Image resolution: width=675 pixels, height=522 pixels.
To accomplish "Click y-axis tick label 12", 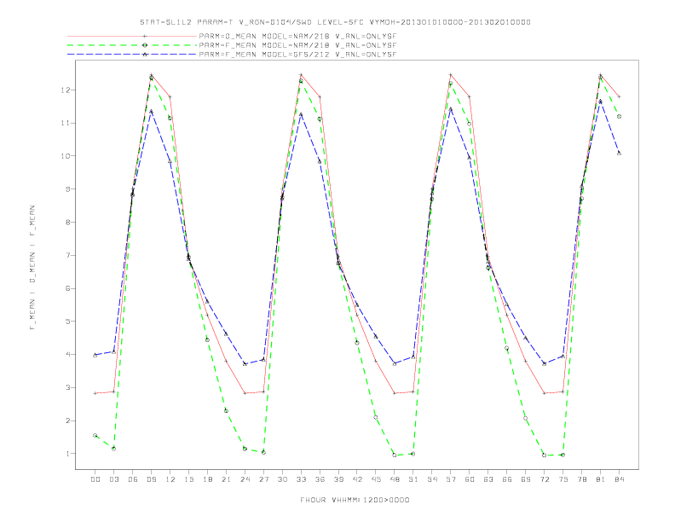I will (66, 90).
